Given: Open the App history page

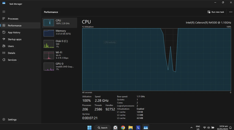Looking at the screenshot, I should [x=21, y=32].
